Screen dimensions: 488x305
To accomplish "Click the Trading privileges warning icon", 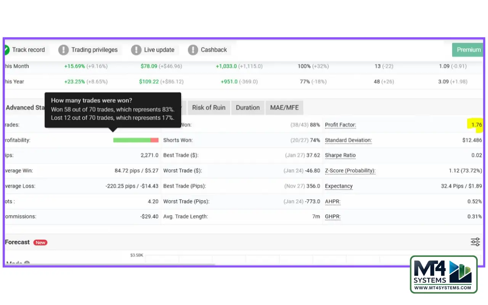I will tap(63, 50).
